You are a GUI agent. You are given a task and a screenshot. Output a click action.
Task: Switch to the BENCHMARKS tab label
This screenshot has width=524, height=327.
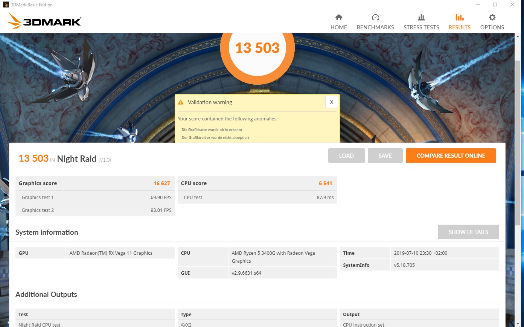point(375,27)
